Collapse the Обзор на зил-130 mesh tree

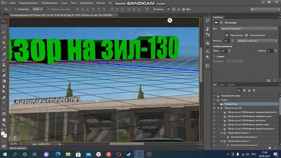[x=218, y=108]
